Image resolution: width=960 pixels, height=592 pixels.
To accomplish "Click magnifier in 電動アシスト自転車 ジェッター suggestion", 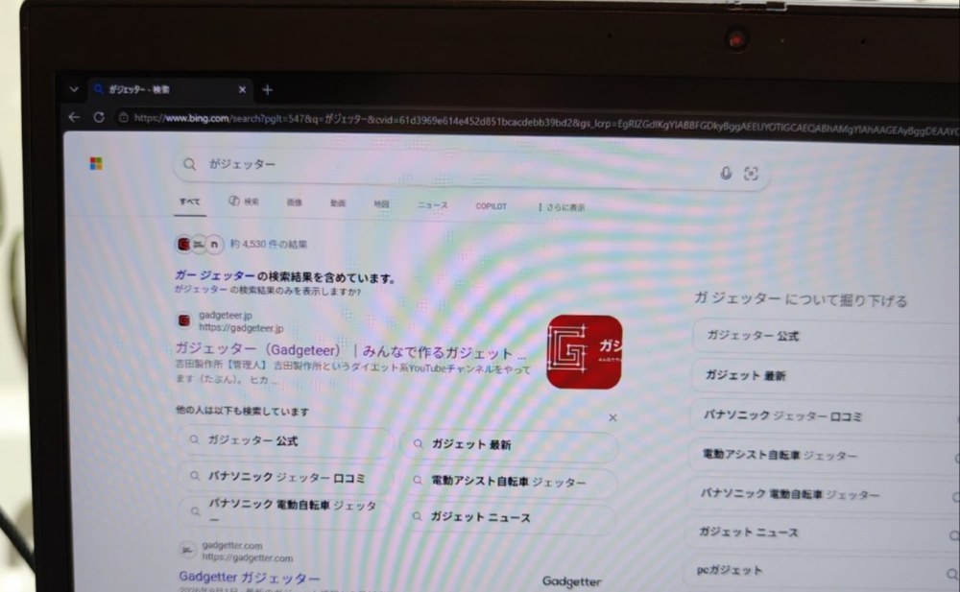I will point(417,481).
